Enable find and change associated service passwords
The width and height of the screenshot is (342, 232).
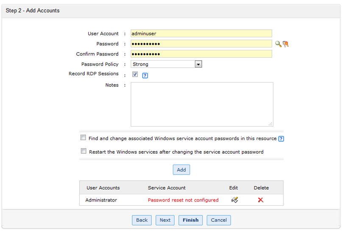pyautogui.click(x=83, y=138)
